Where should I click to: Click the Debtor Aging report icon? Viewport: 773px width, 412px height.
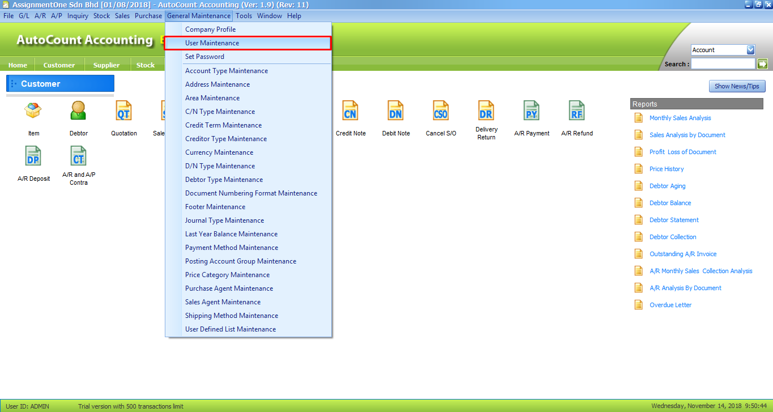639,186
